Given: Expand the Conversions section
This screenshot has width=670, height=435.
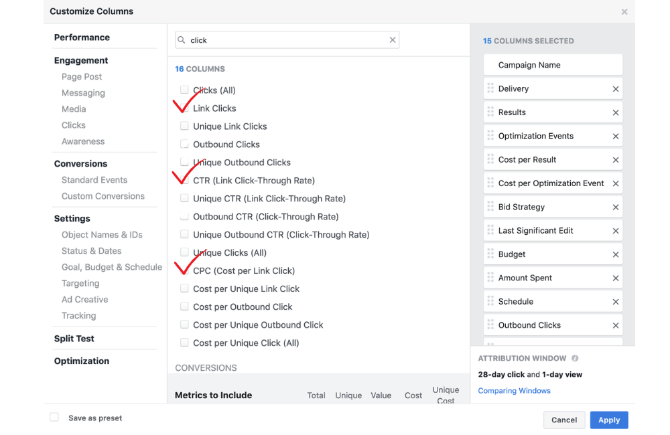Looking at the screenshot, I should [x=80, y=163].
